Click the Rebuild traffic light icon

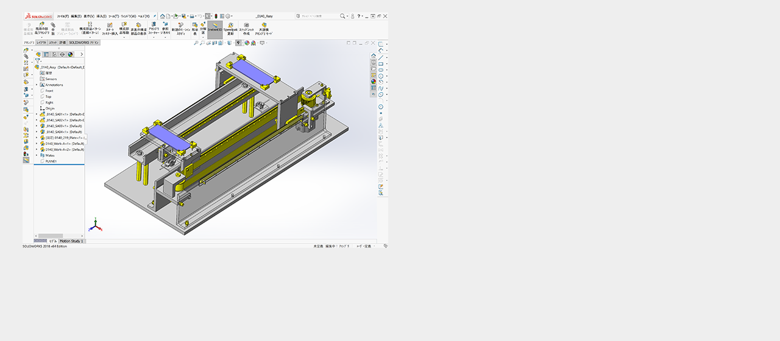215,16
